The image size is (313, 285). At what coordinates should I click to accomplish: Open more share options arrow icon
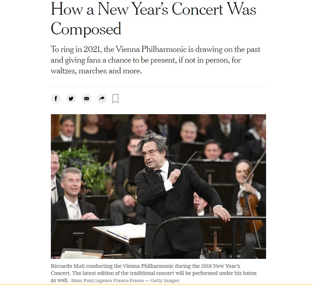tap(102, 99)
